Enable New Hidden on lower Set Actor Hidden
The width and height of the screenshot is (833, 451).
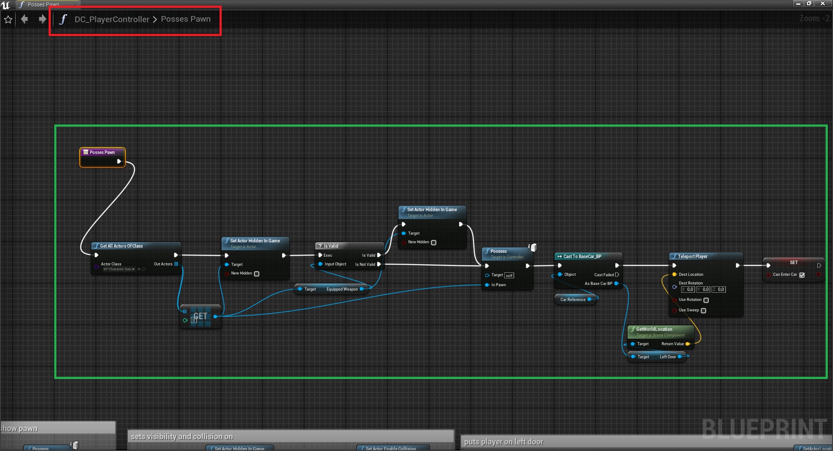(x=256, y=274)
